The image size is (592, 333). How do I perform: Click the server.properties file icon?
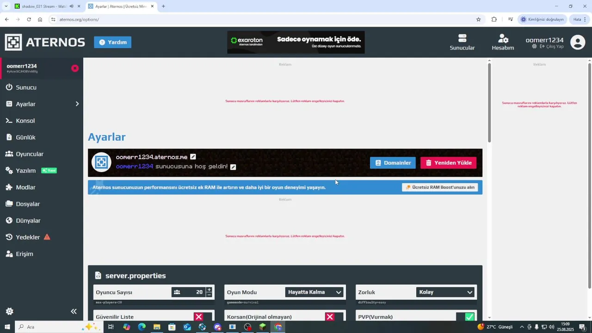coord(98,276)
